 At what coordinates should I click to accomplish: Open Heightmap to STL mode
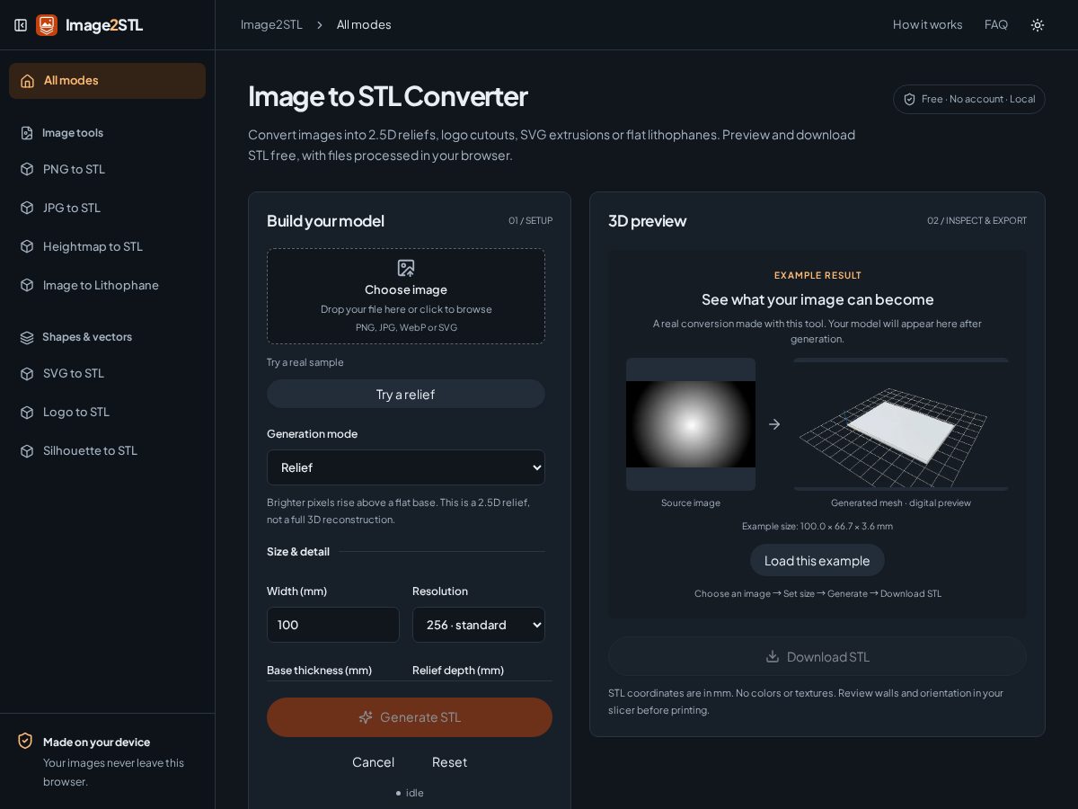pyautogui.click(x=107, y=246)
